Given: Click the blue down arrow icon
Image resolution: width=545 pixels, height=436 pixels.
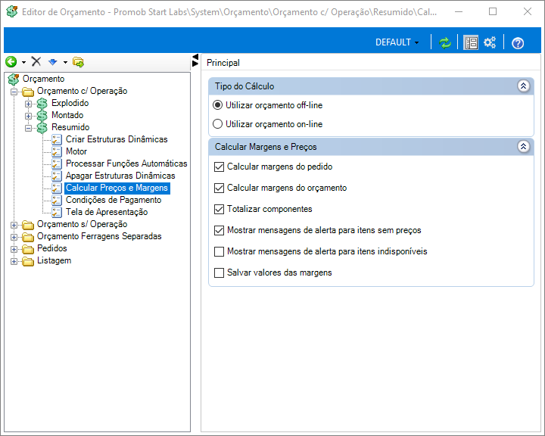Looking at the screenshot, I should coord(53,62).
